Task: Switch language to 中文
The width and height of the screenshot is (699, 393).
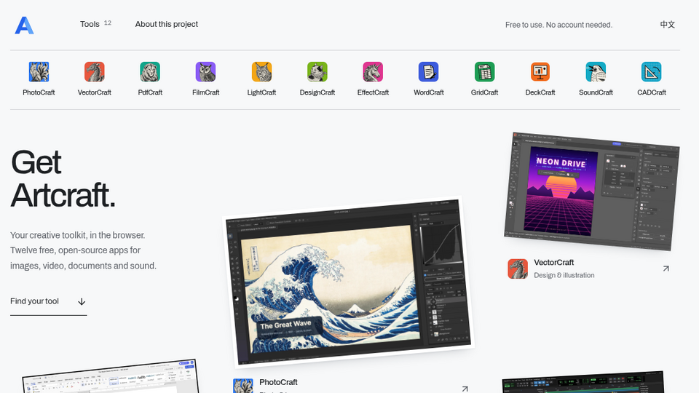Action: [x=668, y=25]
